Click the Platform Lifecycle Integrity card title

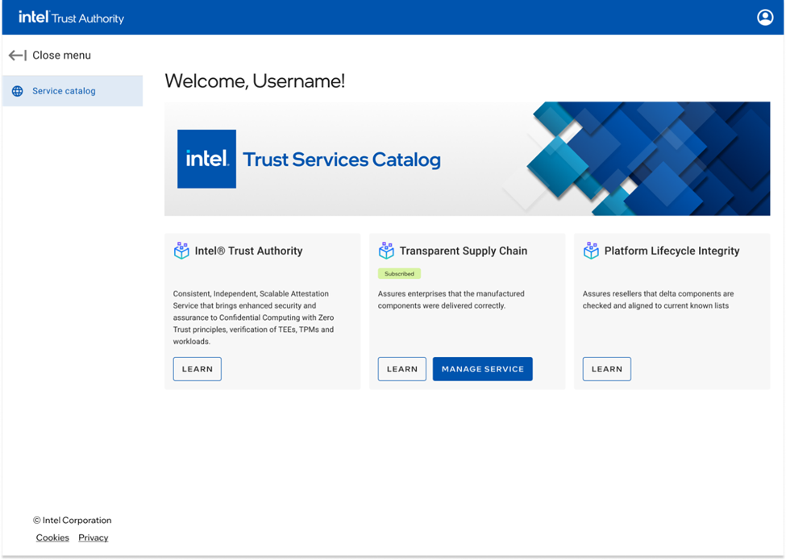pyautogui.click(x=672, y=251)
